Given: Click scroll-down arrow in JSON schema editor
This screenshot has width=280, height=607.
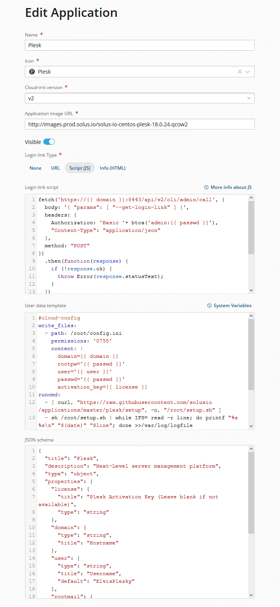Looking at the screenshot, I should click(251, 595).
